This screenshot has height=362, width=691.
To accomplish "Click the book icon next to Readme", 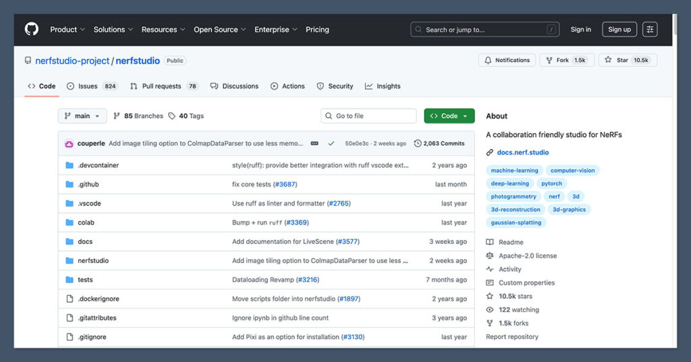I will point(490,242).
